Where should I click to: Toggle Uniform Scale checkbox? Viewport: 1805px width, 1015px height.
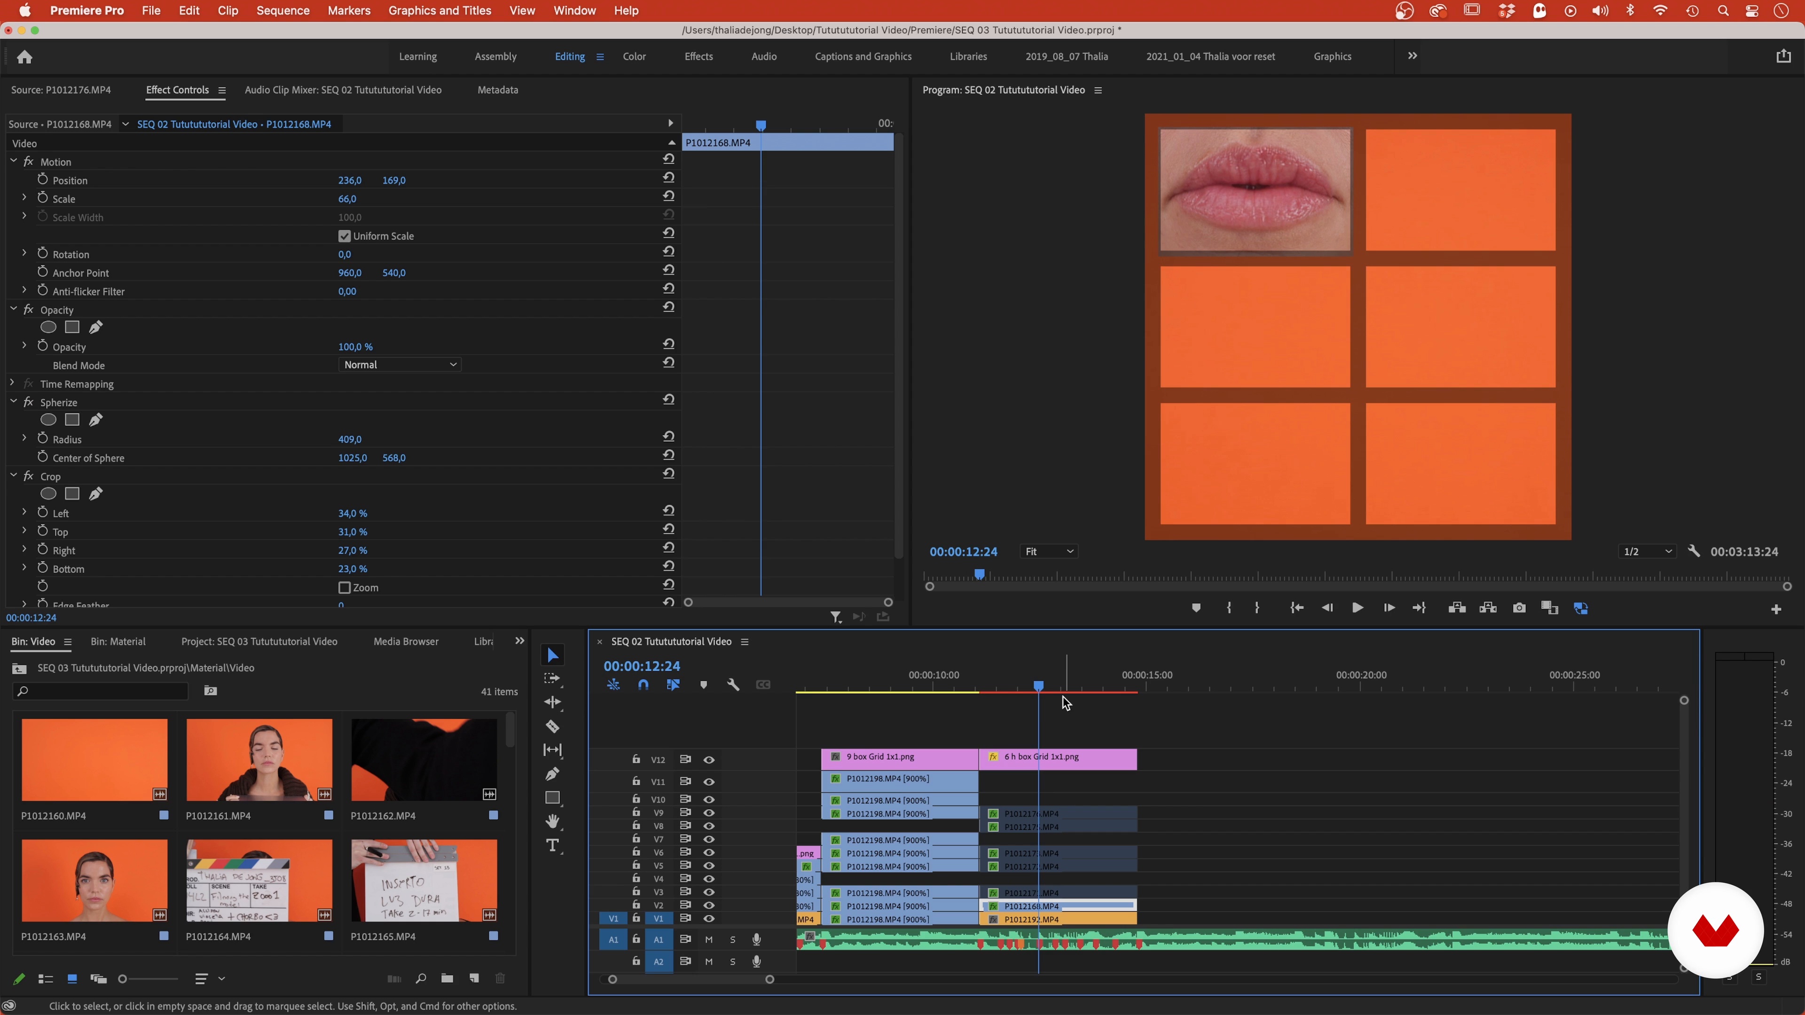[x=344, y=236]
